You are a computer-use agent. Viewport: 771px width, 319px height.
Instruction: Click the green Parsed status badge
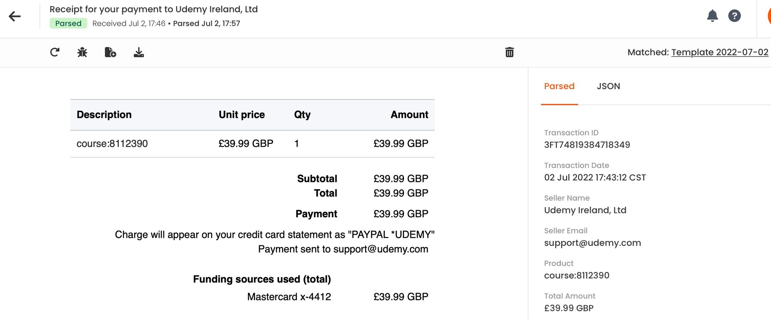pos(68,24)
